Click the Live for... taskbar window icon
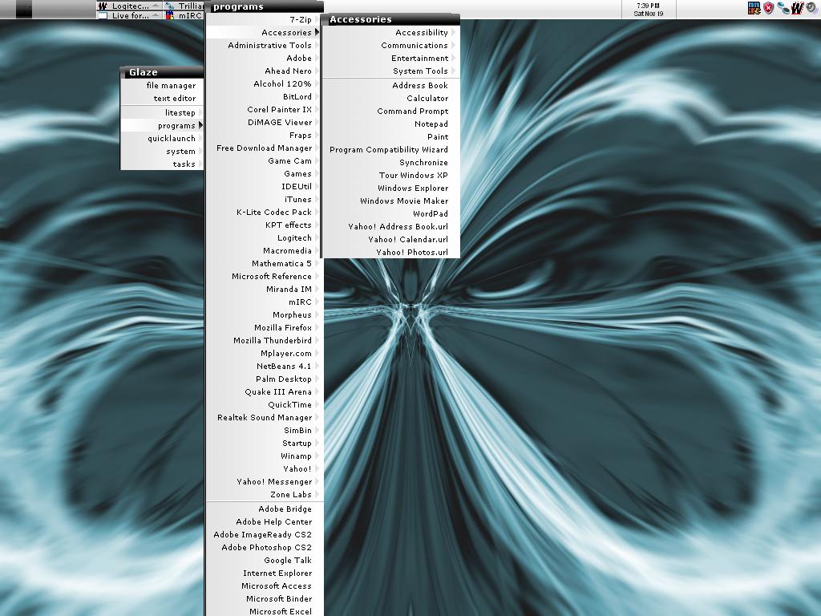The width and height of the screenshot is (821, 616). (103, 16)
